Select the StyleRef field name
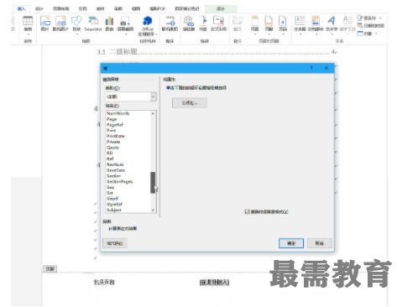 click(114, 204)
